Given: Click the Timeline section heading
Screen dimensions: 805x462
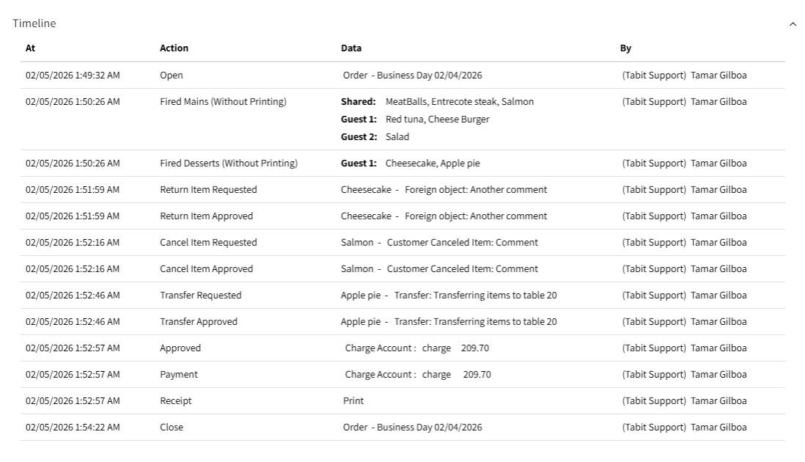Looking at the screenshot, I should [34, 23].
